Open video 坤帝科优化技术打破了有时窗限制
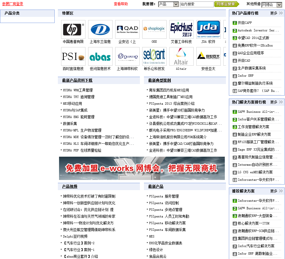 coord(89,196)
